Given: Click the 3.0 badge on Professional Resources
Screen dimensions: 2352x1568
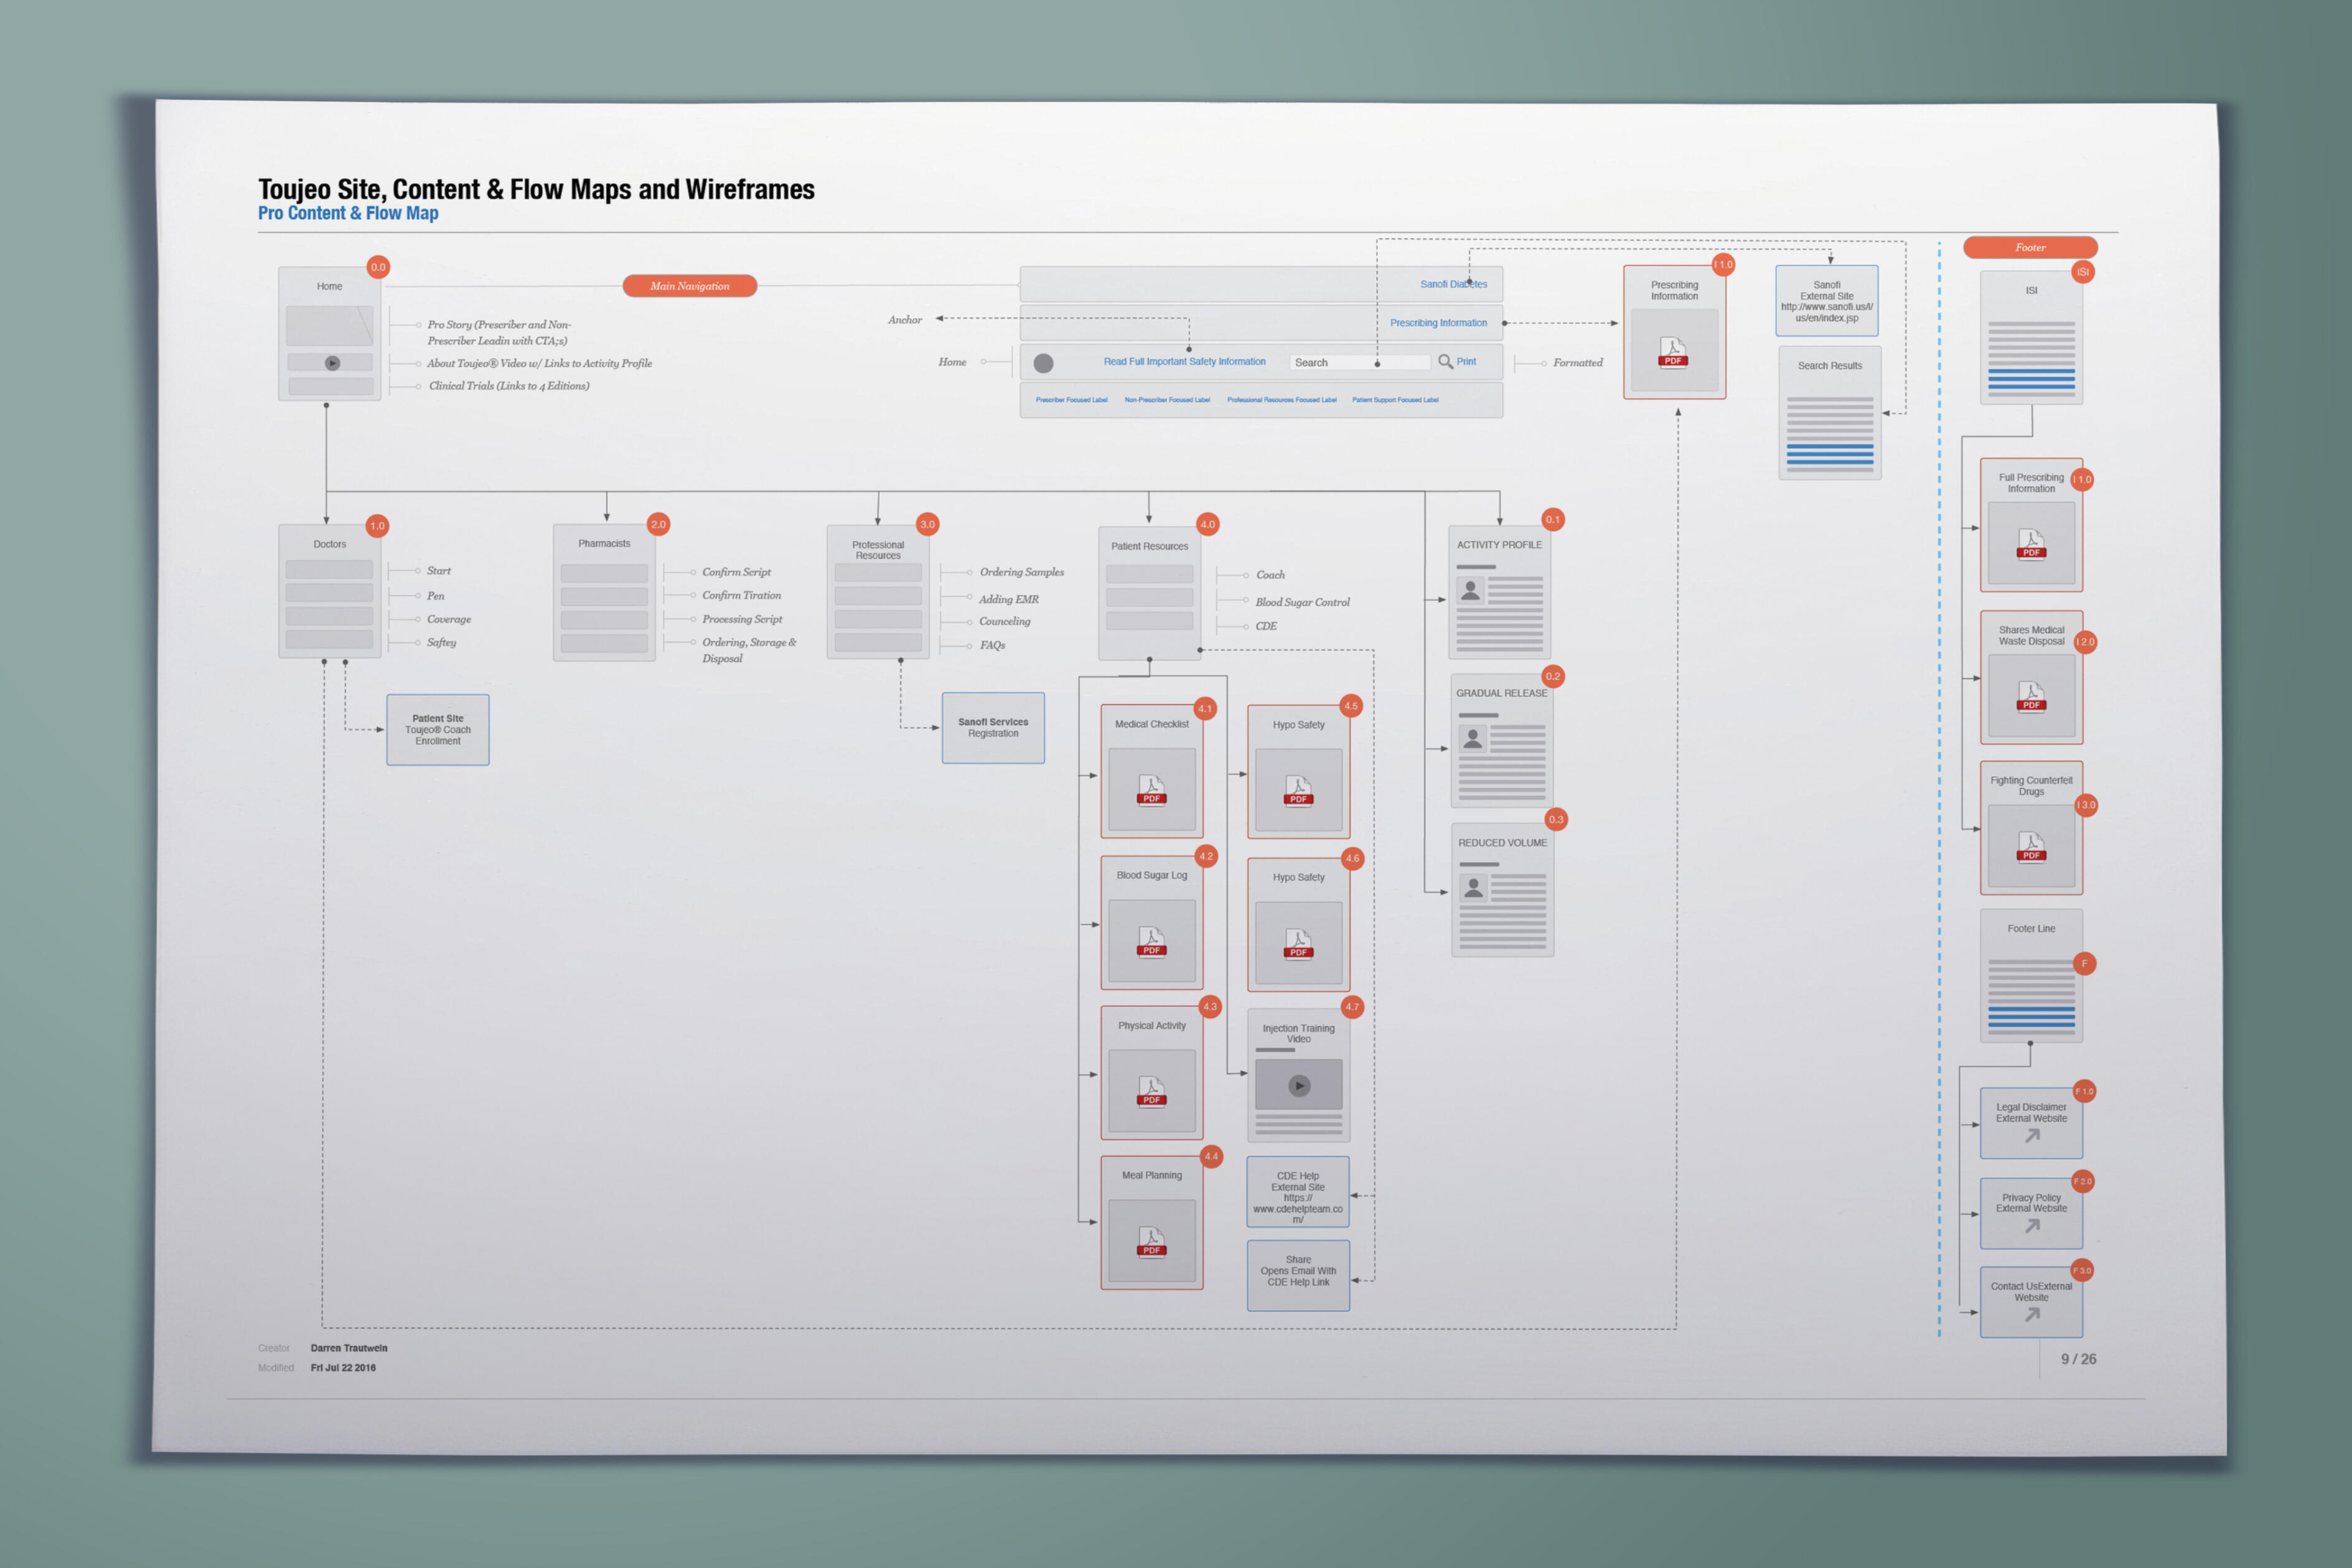Looking at the screenshot, I should 927,524.
